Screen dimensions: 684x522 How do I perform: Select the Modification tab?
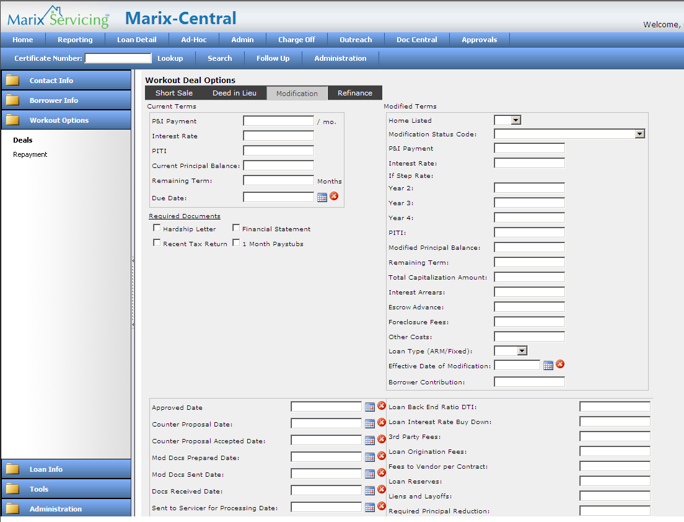point(297,94)
